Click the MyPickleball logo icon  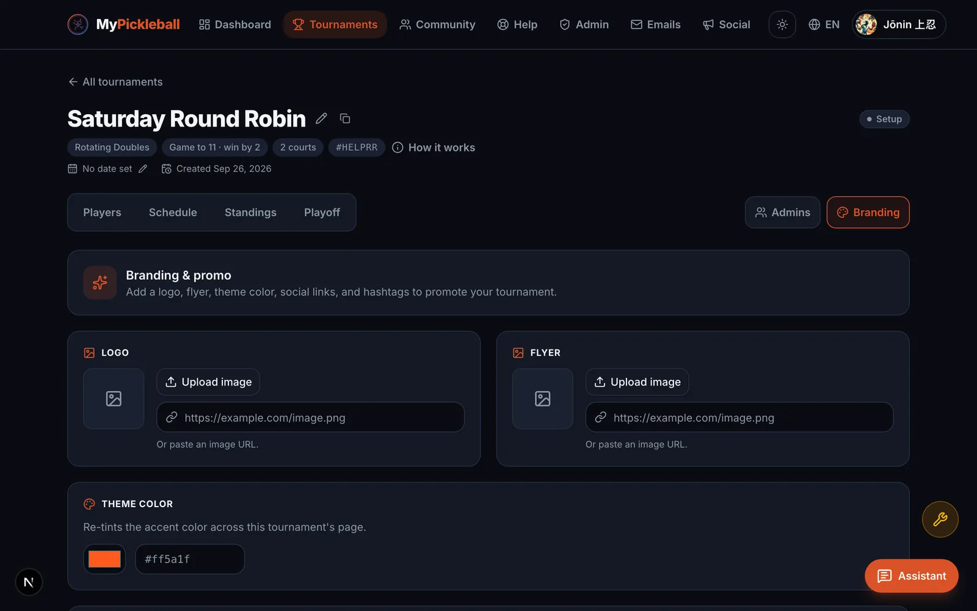pyautogui.click(x=78, y=24)
